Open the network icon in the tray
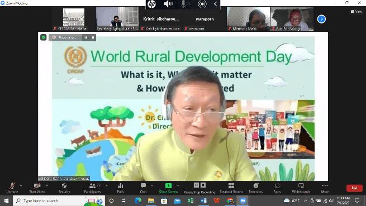The height and width of the screenshot is (206, 366). tap(325, 200)
